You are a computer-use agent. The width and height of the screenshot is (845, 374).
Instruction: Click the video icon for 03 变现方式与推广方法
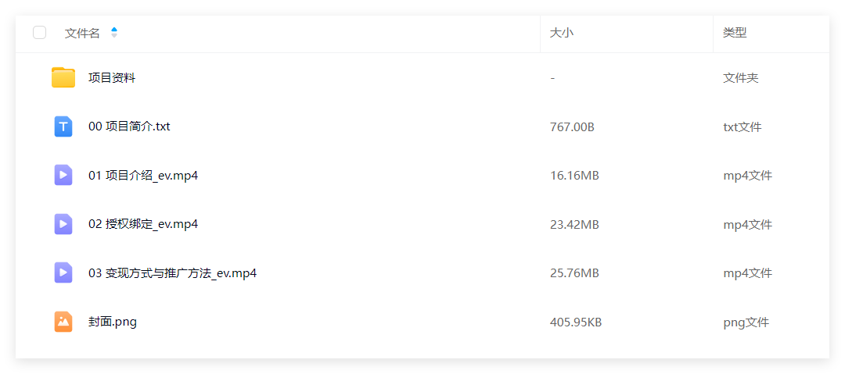click(x=63, y=272)
